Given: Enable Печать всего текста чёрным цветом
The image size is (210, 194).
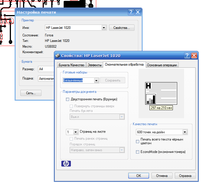Looking at the screenshot, I should click(x=137, y=141).
